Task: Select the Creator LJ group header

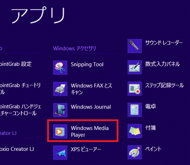Action: point(8,133)
